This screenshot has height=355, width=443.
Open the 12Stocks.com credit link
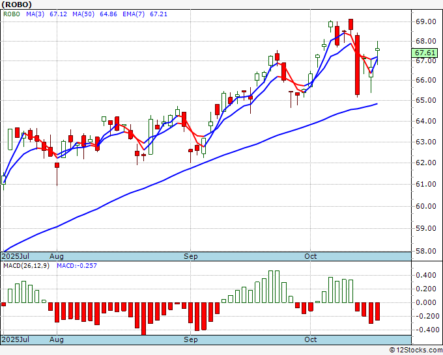tap(416, 350)
